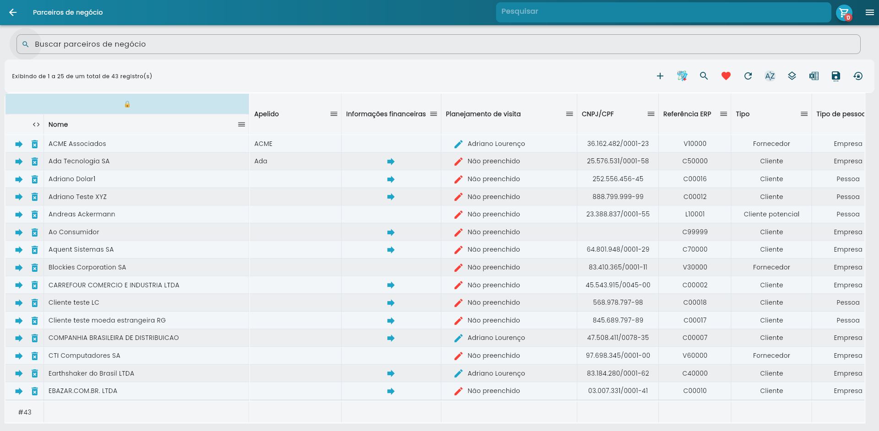Open the hamburger main menu at top right
Image resolution: width=879 pixels, height=431 pixels.
pyautogui.click(x=869, y=13)
